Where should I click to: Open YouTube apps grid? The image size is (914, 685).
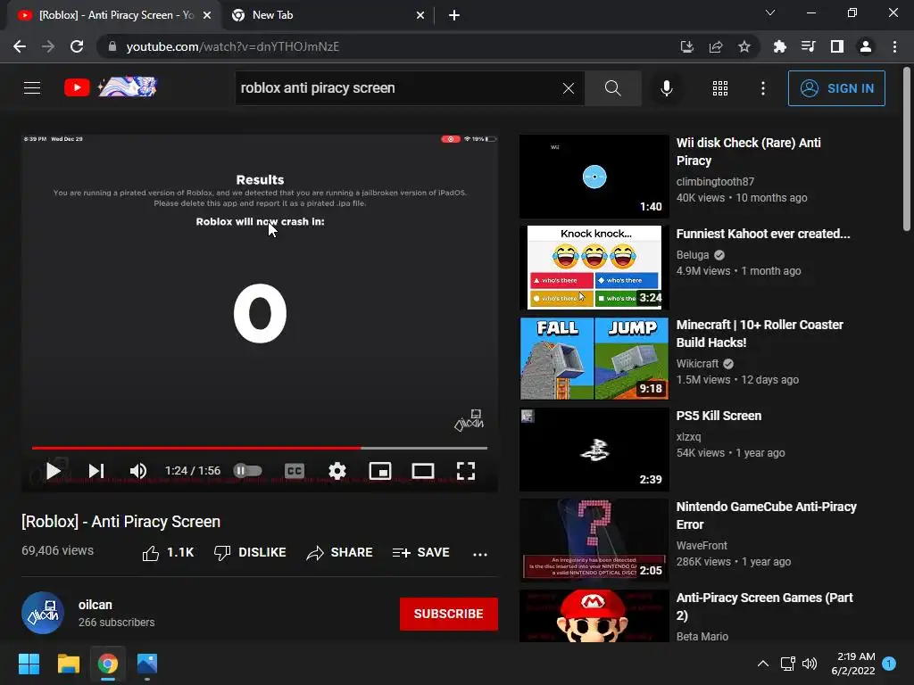coord(720,88)
